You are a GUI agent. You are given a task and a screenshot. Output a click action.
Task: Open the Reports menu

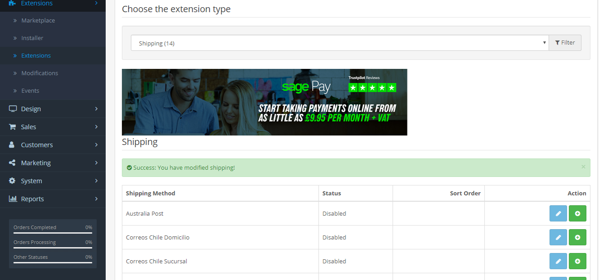click(x=53, y=199)
